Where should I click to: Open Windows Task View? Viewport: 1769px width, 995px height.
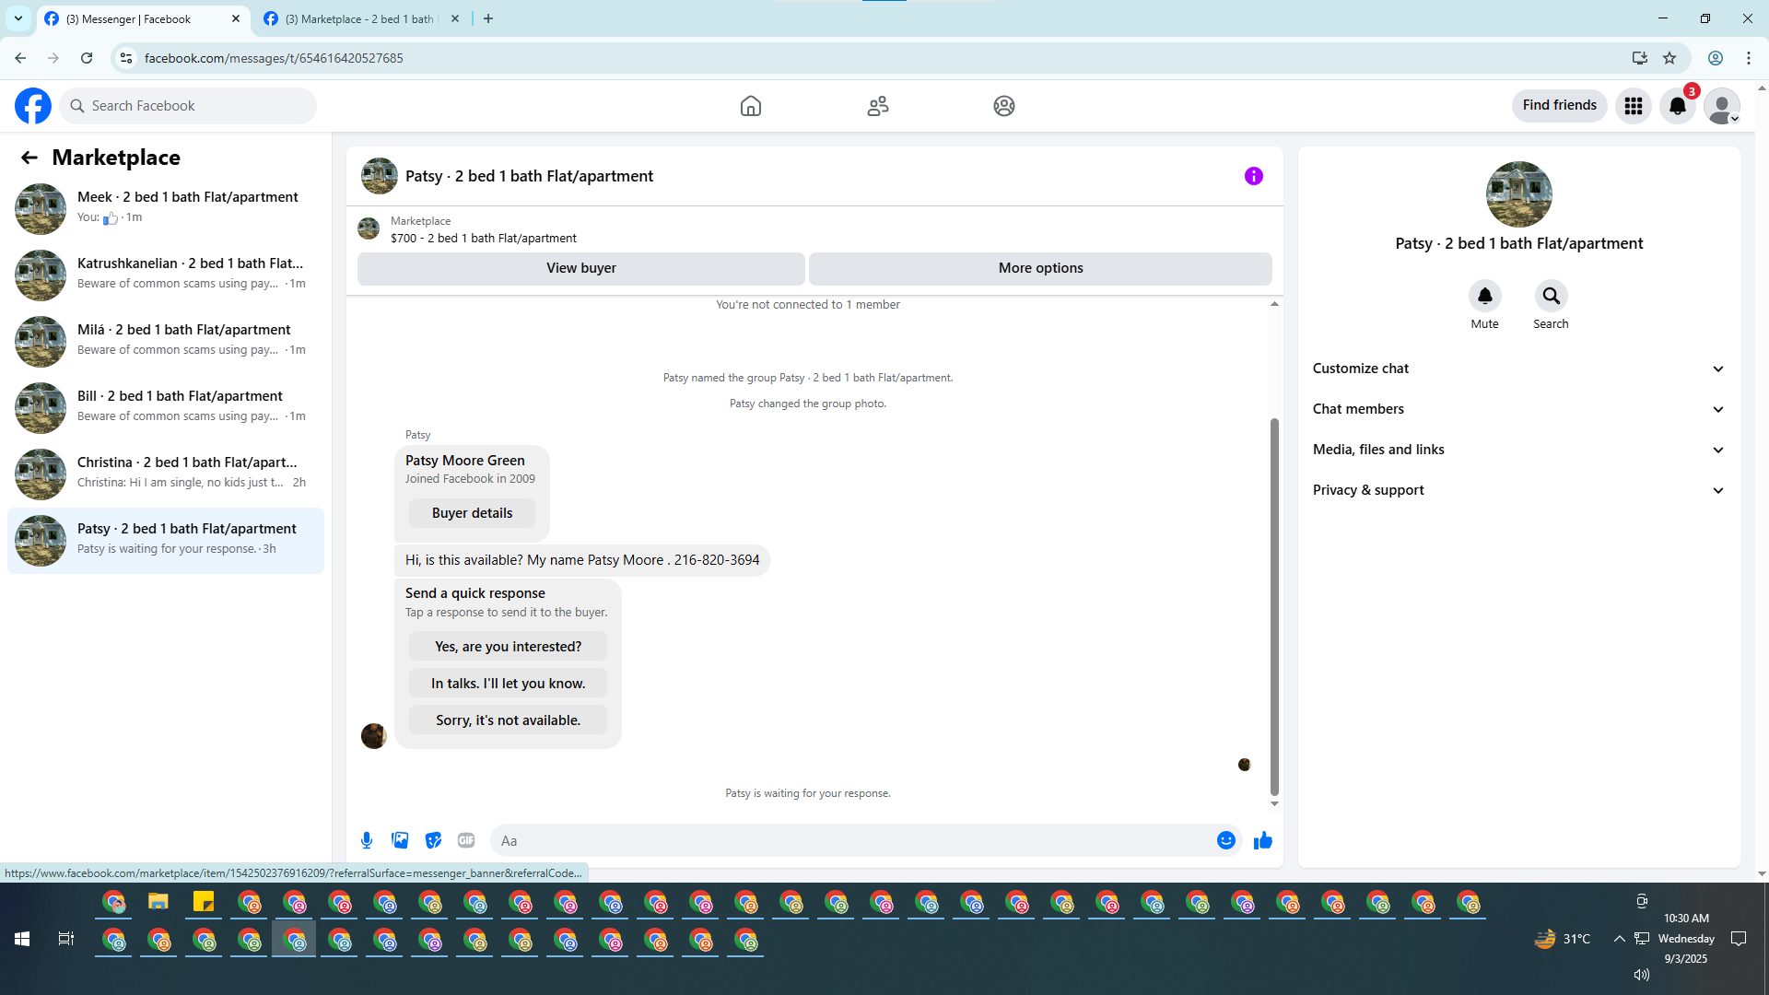66,939
